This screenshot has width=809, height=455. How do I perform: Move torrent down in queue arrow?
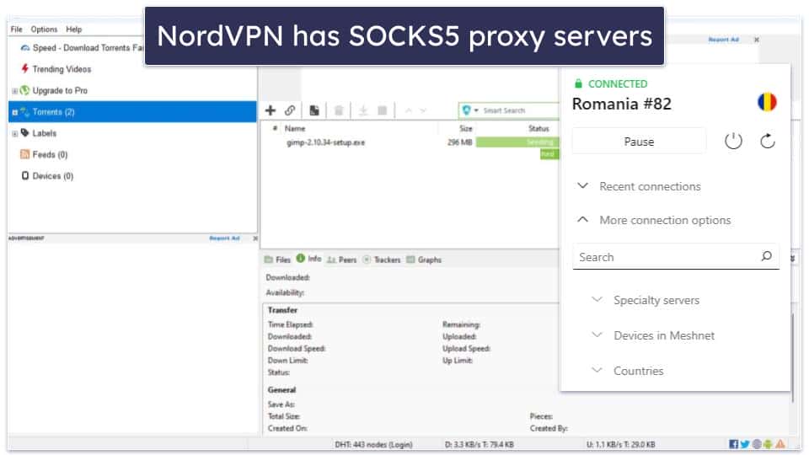click(x=423, y=110)
